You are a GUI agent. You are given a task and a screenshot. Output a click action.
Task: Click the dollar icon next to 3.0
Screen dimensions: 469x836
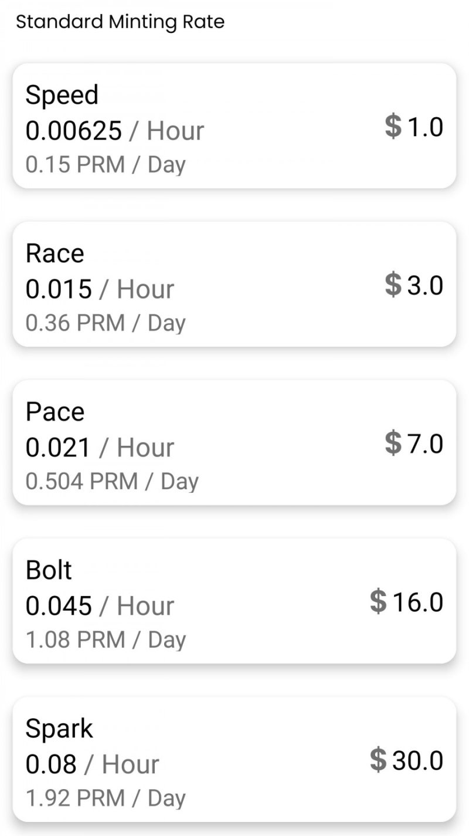(x=393, y=285)
